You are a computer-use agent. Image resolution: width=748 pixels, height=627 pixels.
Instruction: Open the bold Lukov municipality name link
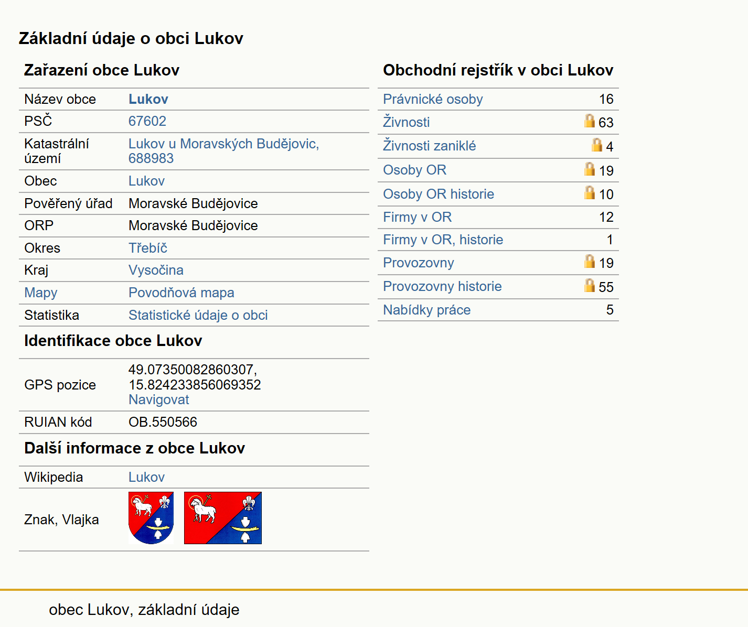[x=148, y=99]
